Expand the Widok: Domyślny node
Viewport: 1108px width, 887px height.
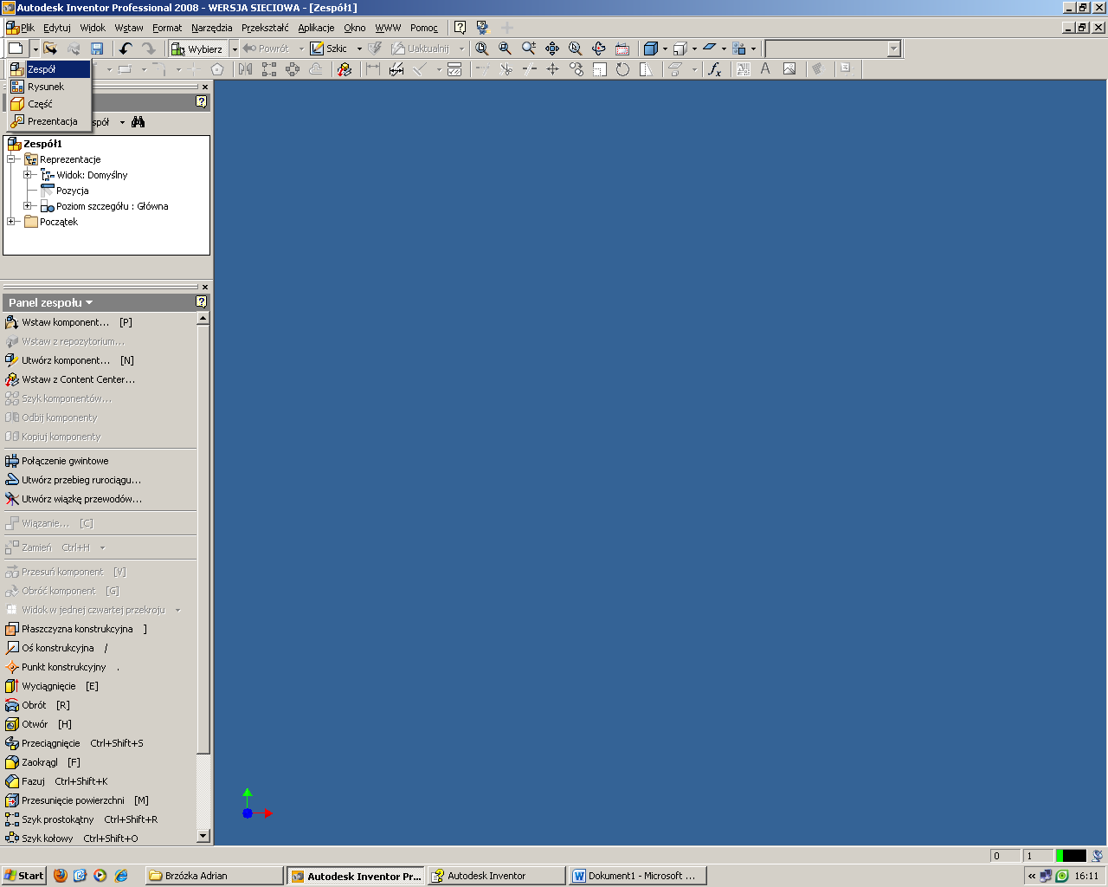(x=27, y=175)
